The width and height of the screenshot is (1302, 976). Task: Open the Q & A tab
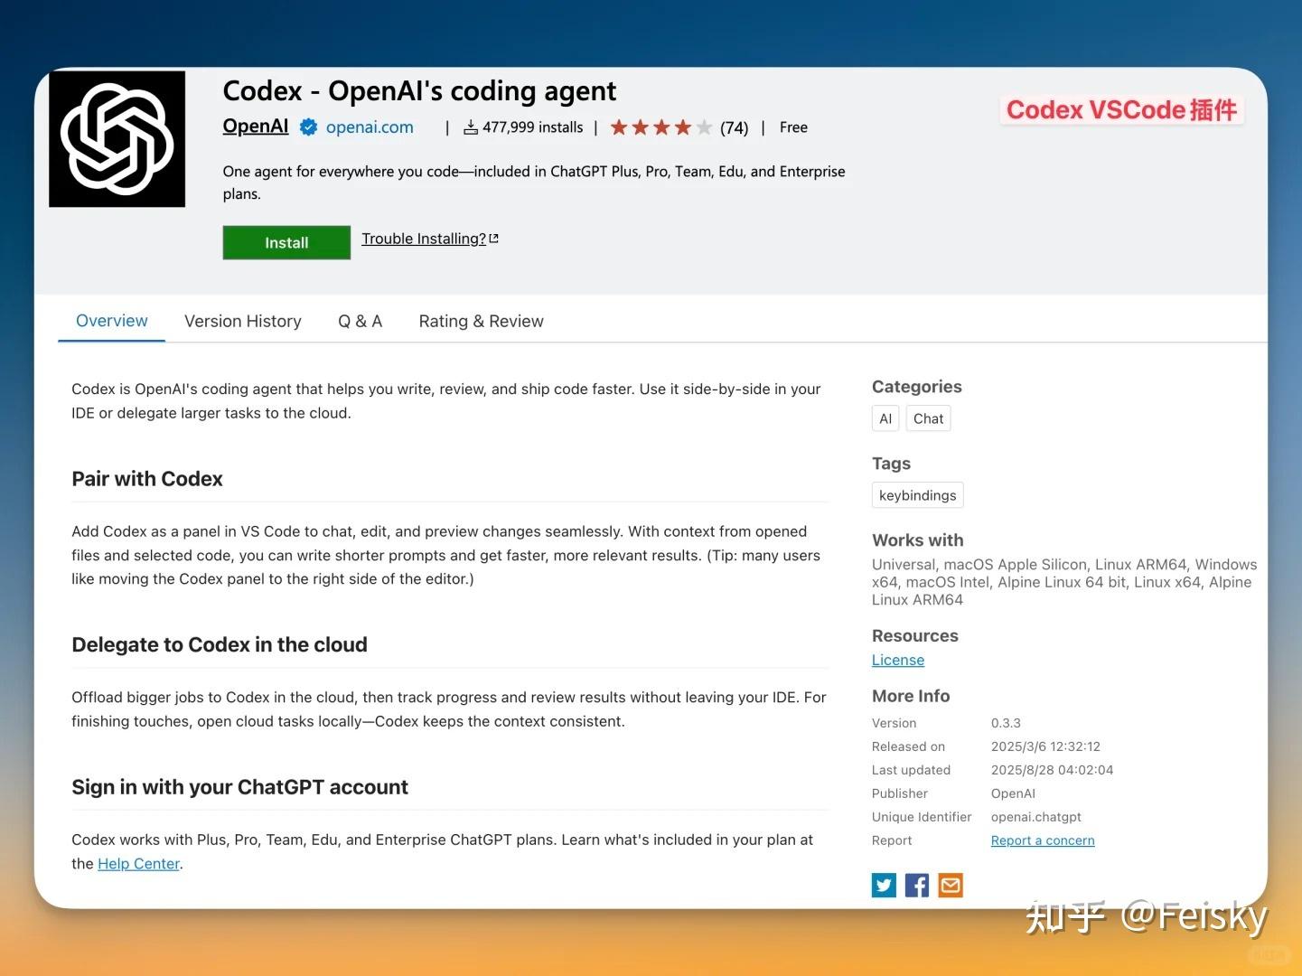(360, 321)
